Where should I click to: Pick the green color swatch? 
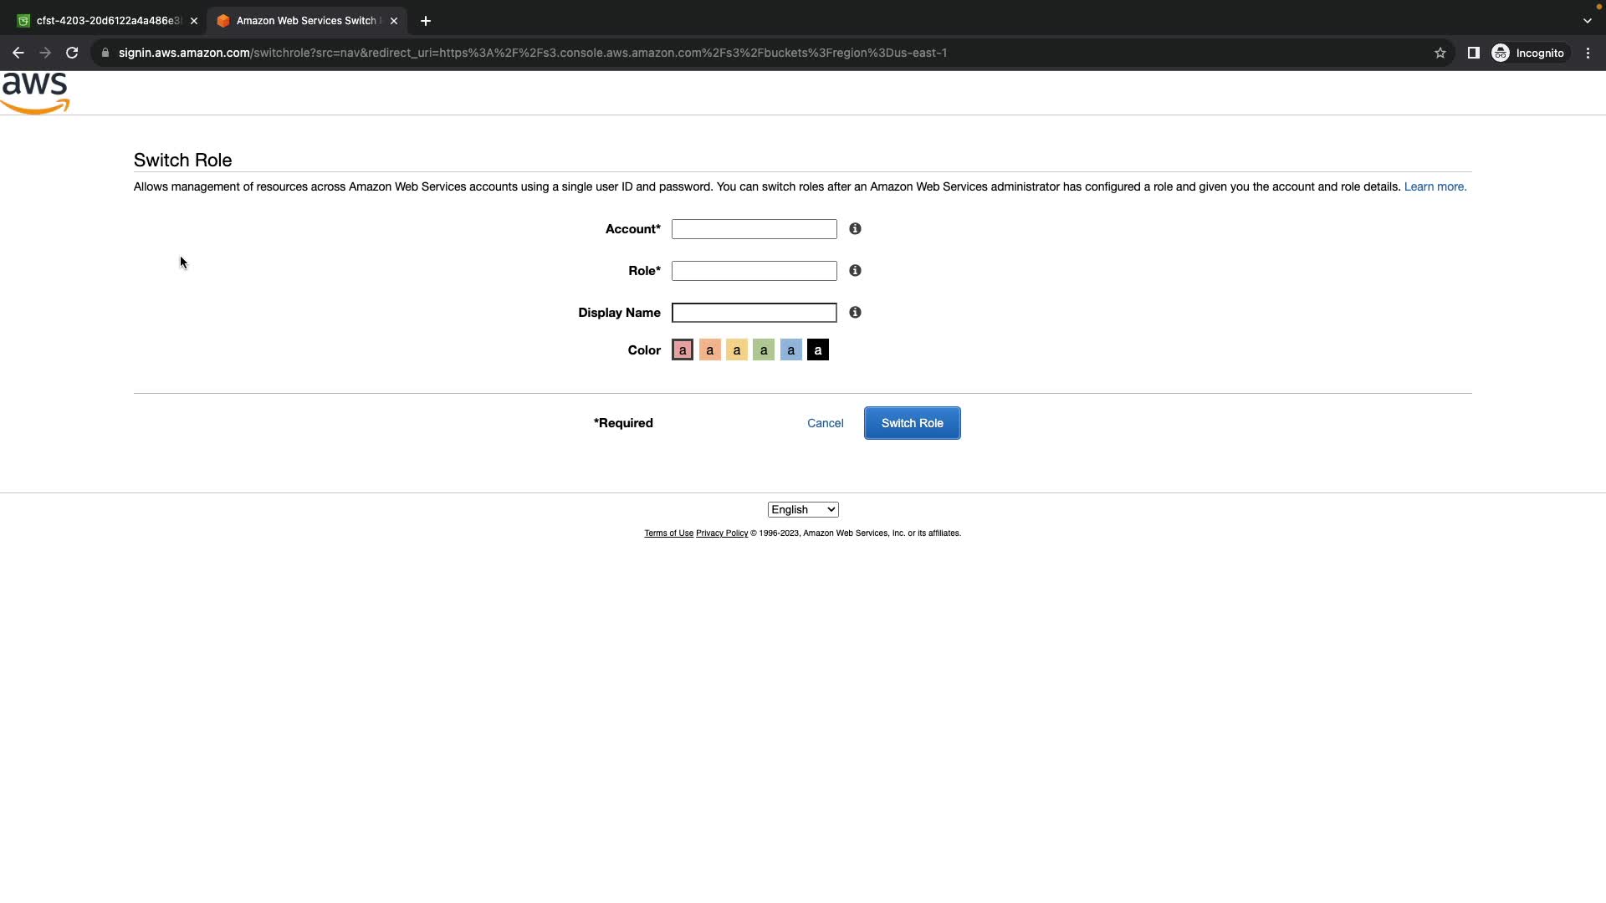763,350
